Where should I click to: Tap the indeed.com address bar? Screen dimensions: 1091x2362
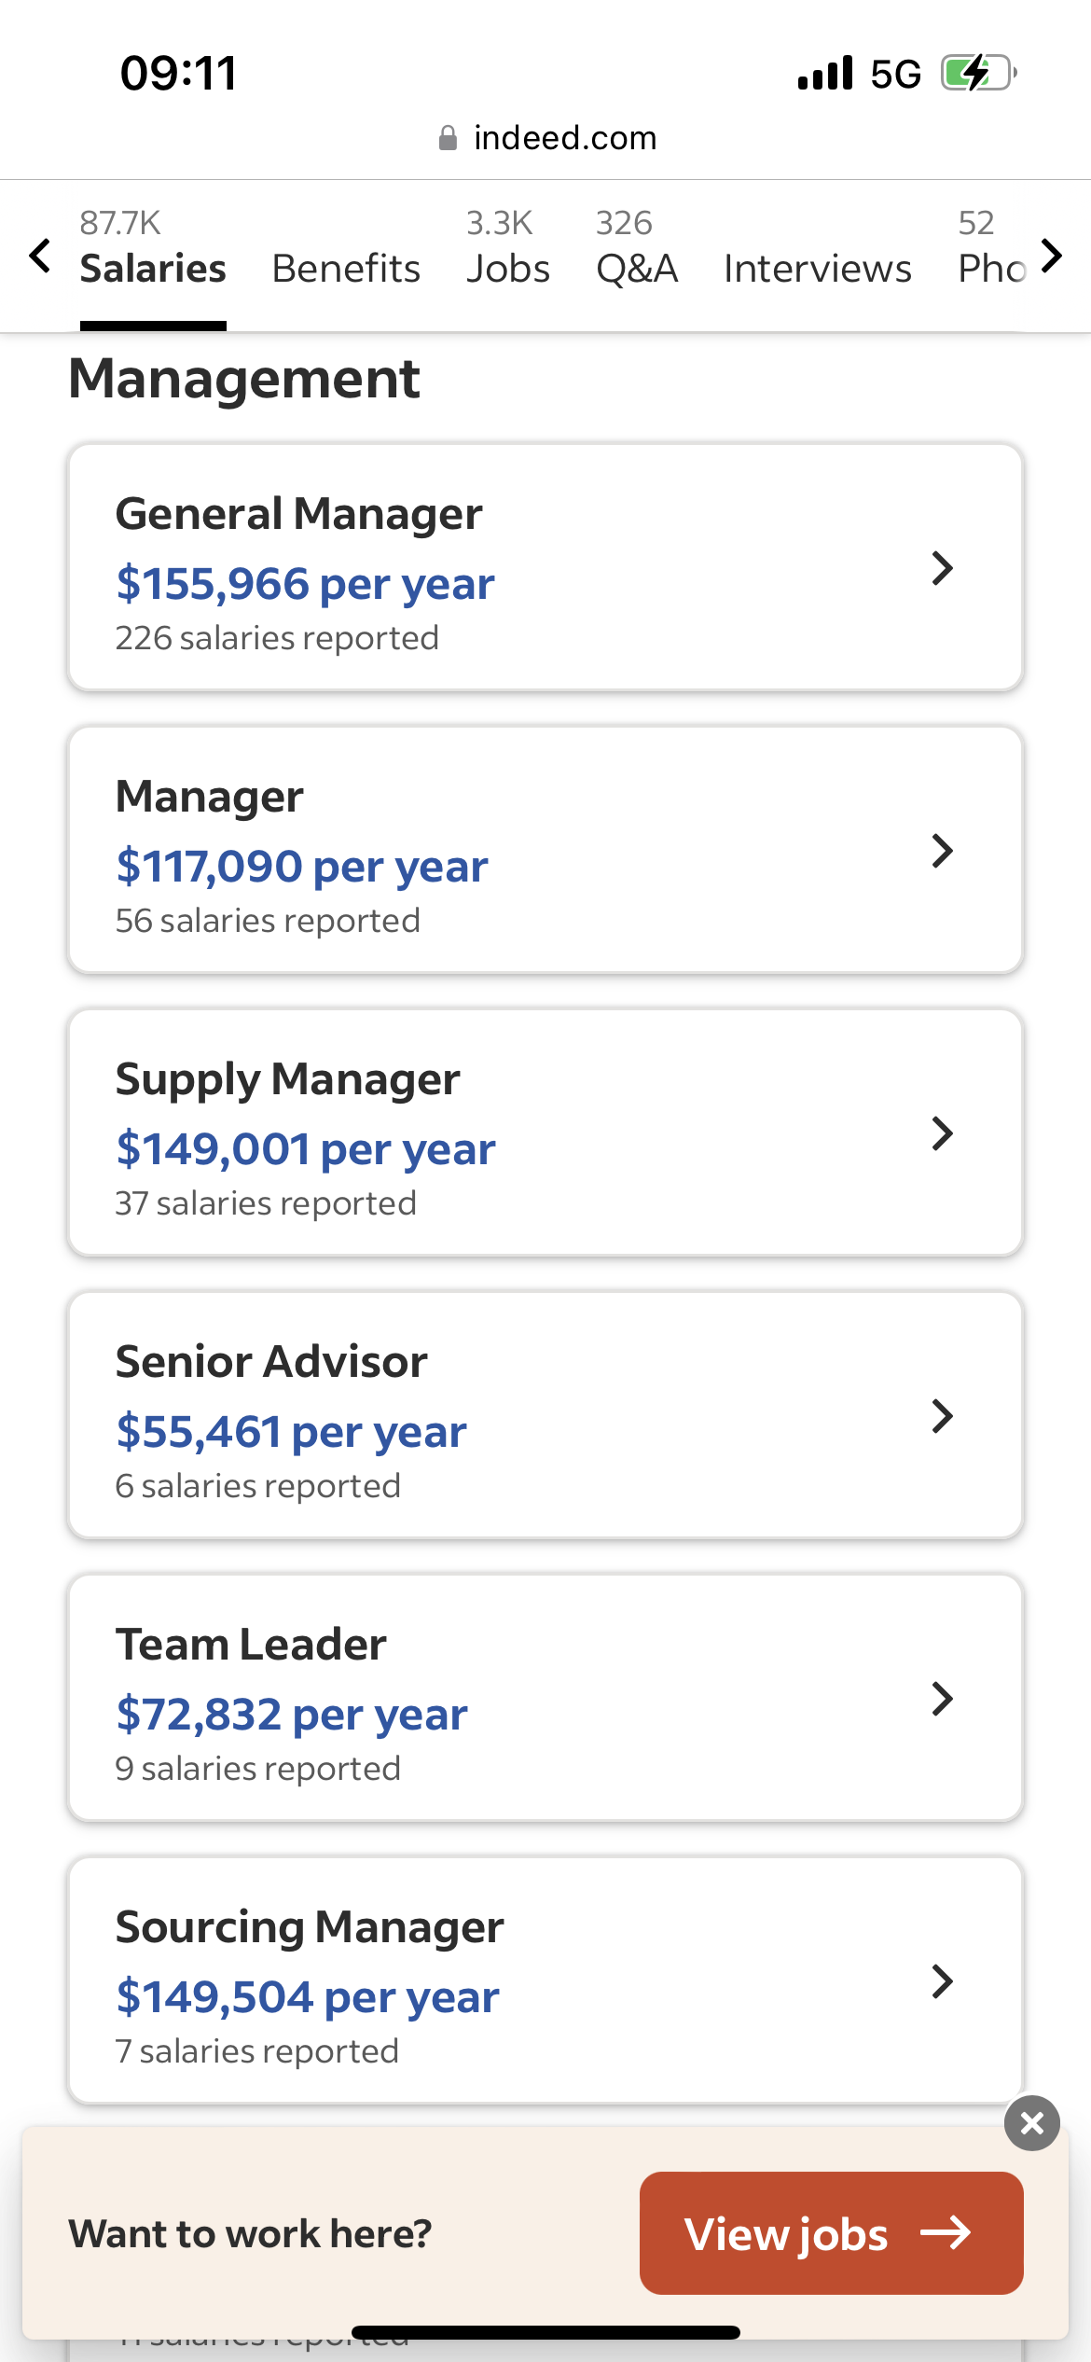pyautogui.click(x=546, y=138)
